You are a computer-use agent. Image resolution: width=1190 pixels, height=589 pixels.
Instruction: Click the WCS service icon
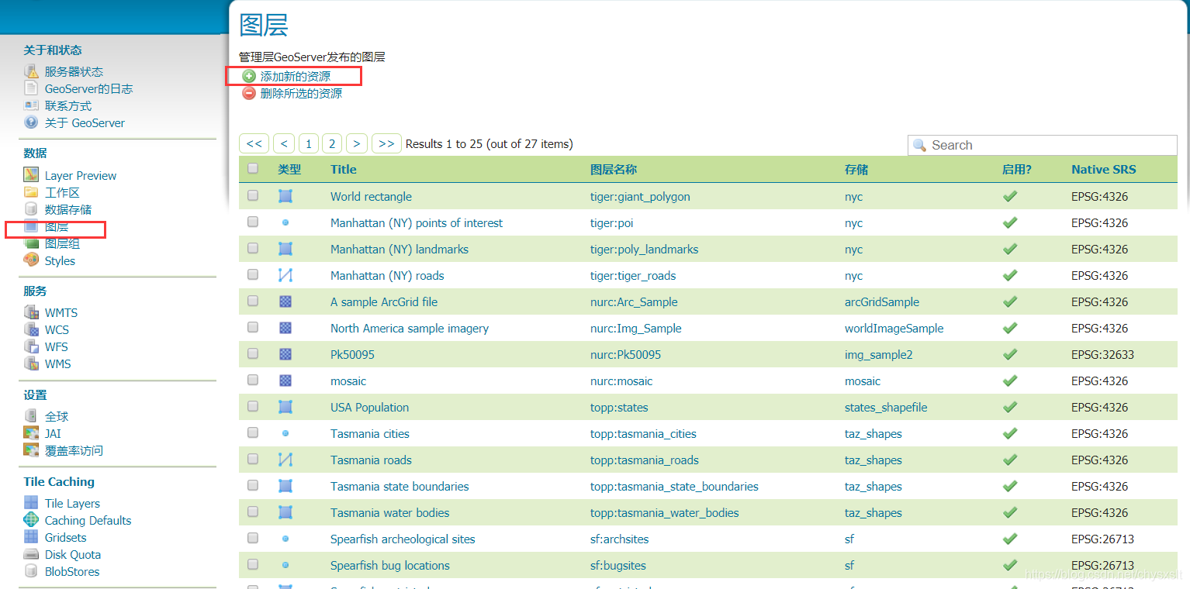pos(31,329)
